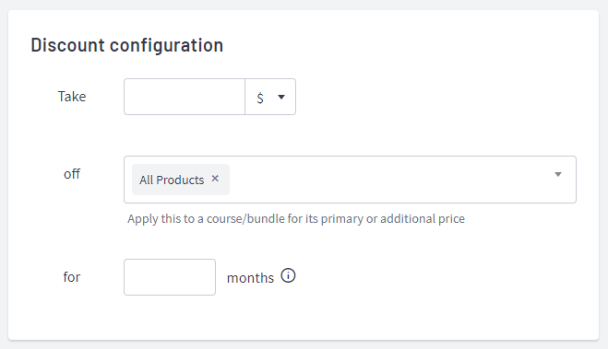Image resolution: width=608 pixels, height=349 pixels.
Task: Click the $ currency symbol
Action: [x=260, y=98]
